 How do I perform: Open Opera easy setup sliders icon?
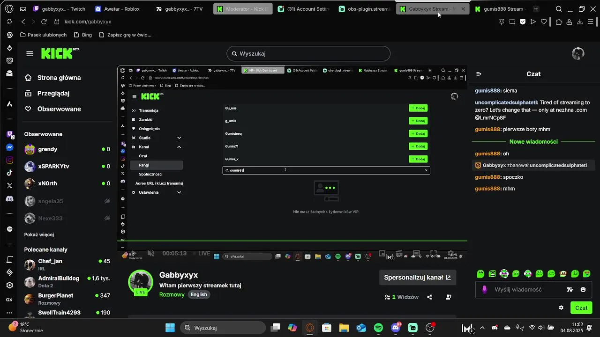[x=591, y=22]
